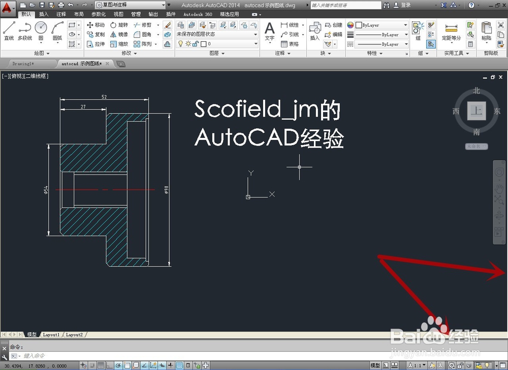Toggle Dynamic input in status bar
The image size is (508, 370).
[x=162, y=365]
